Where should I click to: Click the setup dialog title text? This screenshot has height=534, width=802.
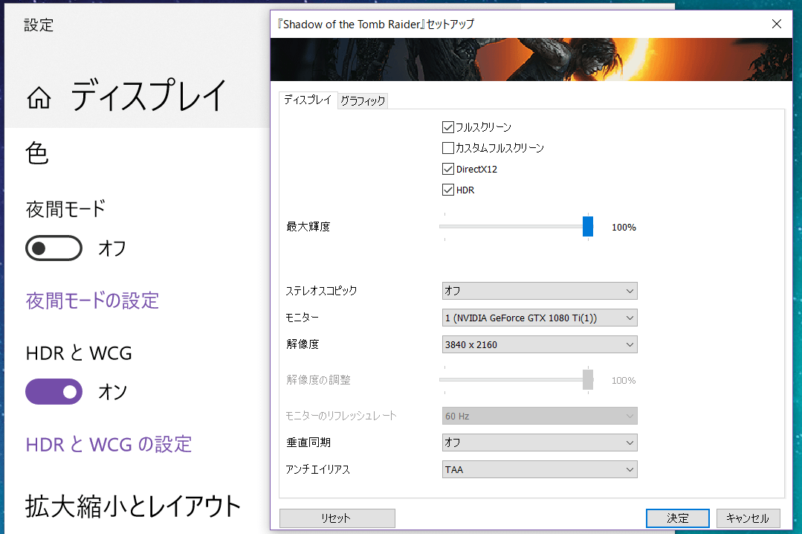tap(376, 24)
